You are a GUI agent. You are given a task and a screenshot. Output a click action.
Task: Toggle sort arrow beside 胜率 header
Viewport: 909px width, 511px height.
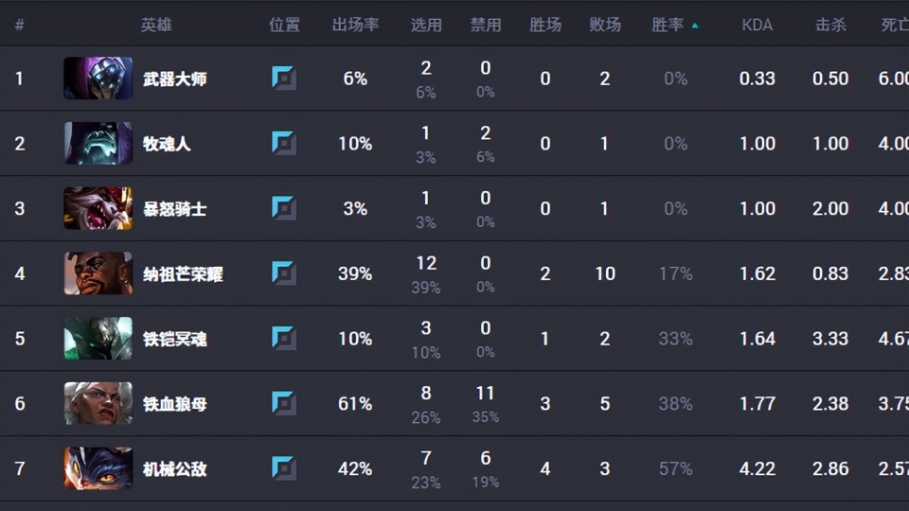pyautogui.click(x=695, y=26)
